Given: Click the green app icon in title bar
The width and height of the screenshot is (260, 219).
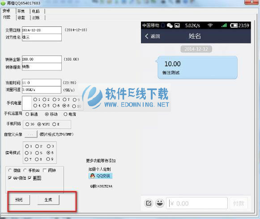Looking at the screenshot, I should pyautogui.click(x=3, y=3).
